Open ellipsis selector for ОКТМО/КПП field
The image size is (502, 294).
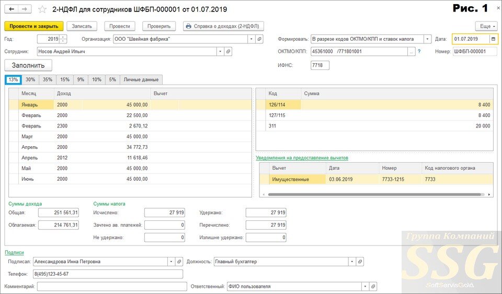click(x=412, y=52)
